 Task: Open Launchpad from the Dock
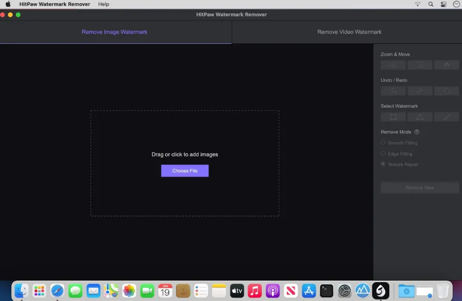pos(39,291)
